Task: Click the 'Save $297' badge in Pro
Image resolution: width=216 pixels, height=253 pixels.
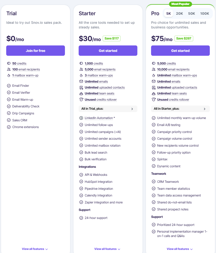Action: click(184, 38)
